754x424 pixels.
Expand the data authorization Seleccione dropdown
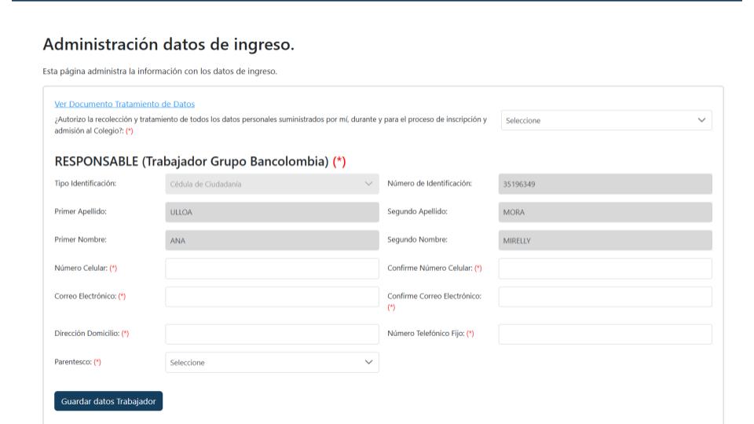(606, 120)
